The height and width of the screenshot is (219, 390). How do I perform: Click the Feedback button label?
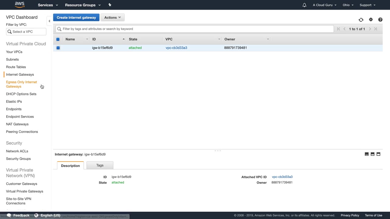(x=21, y=215)
